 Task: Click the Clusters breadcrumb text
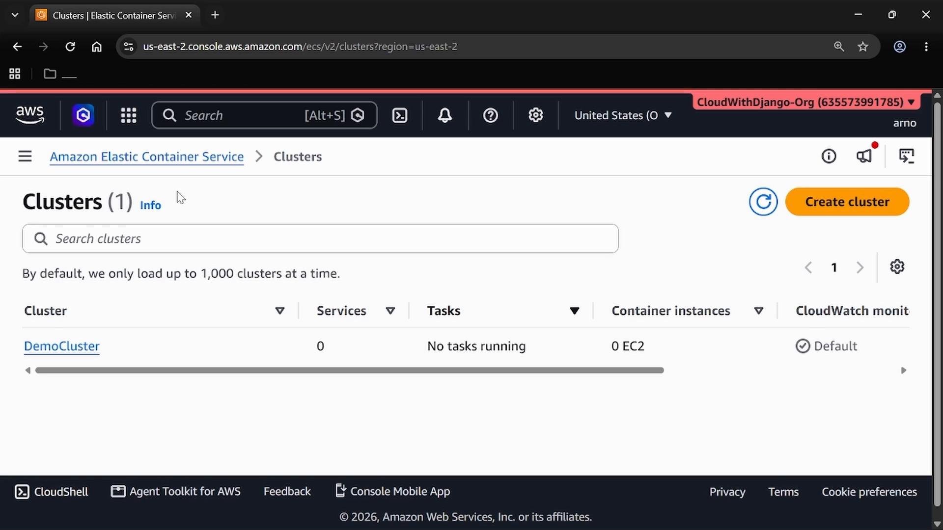298,157
